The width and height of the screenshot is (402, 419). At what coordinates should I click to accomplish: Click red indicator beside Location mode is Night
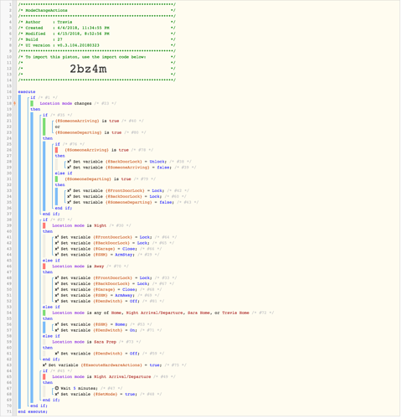(x=44, y=225)
